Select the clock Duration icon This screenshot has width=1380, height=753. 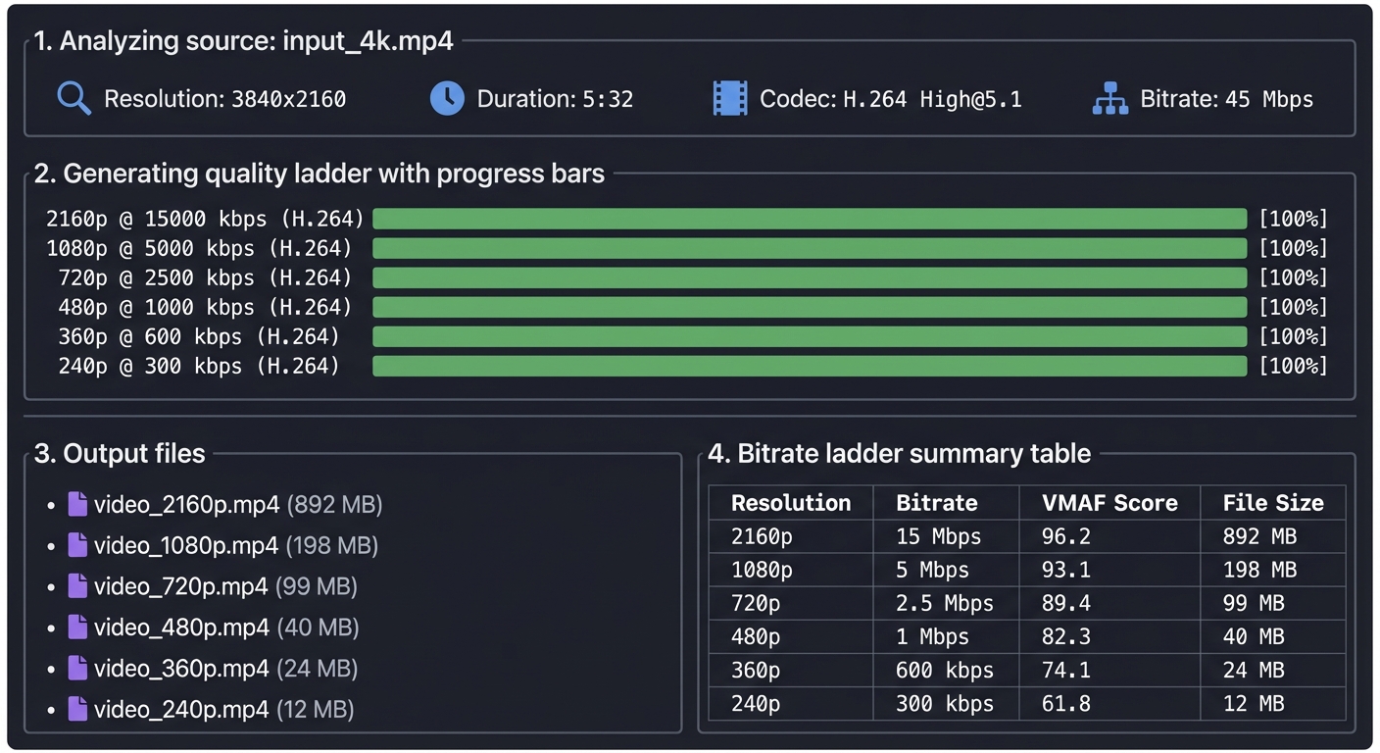[x=446, y=98]
